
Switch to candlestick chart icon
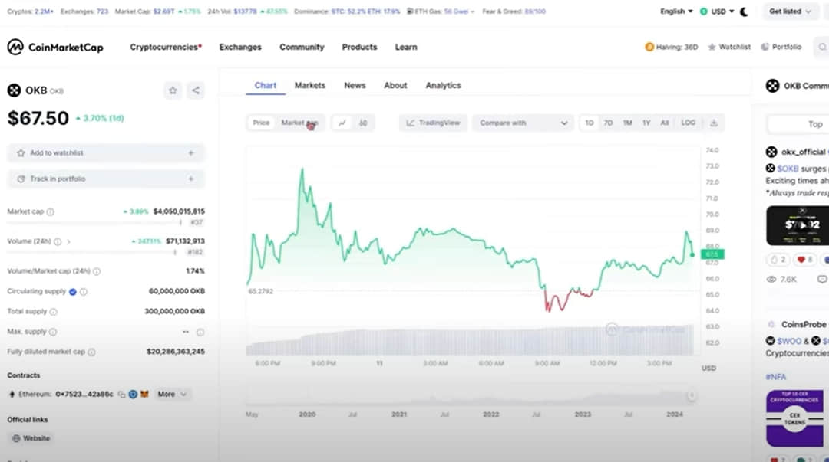coord(363,123)
